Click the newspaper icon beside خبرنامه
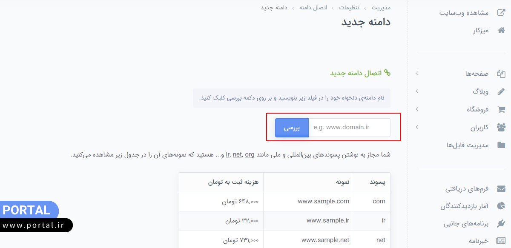This screenshot has height=248, width=511. pyautogui.click(x=501, y=241)
